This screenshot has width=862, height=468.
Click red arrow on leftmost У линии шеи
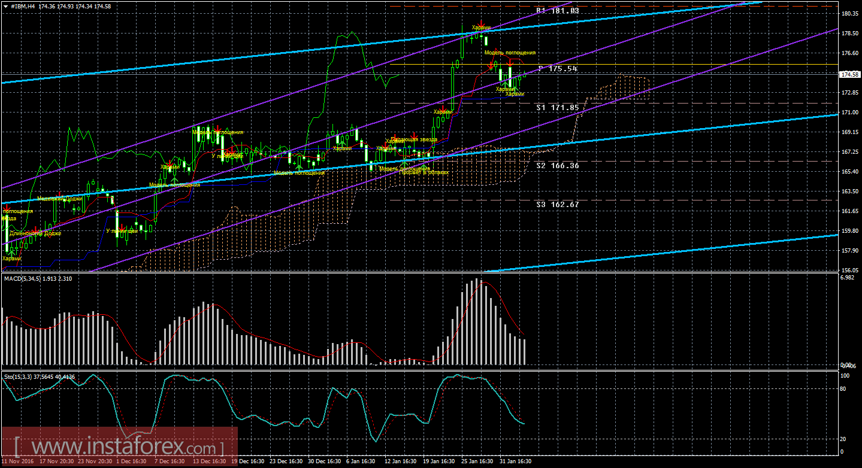click(122, 226)
